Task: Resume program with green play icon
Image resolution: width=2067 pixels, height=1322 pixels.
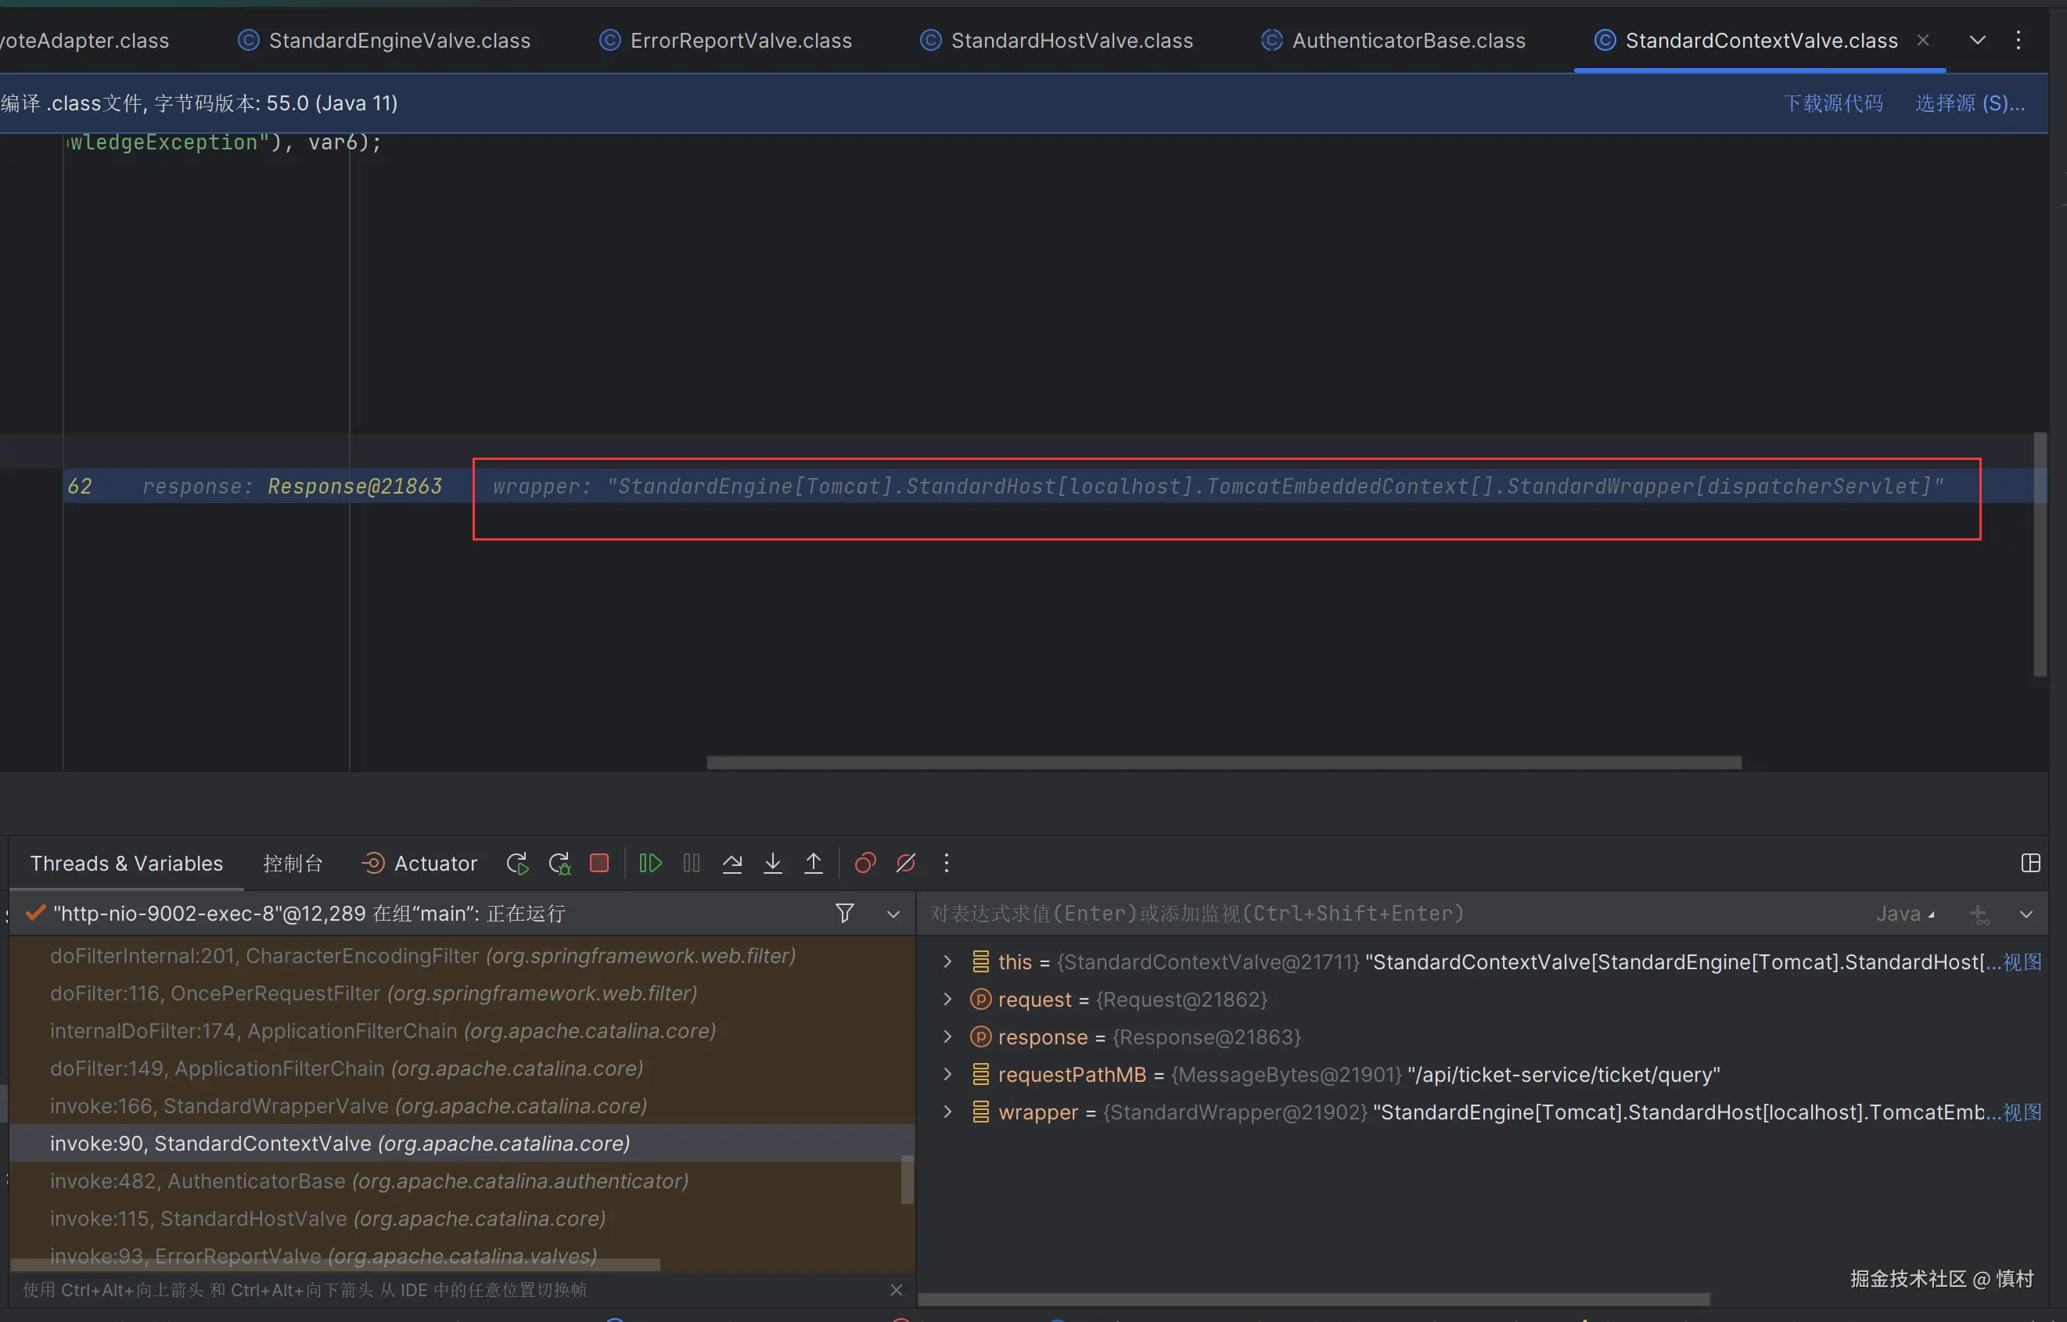Action: [x=650, y=863]
